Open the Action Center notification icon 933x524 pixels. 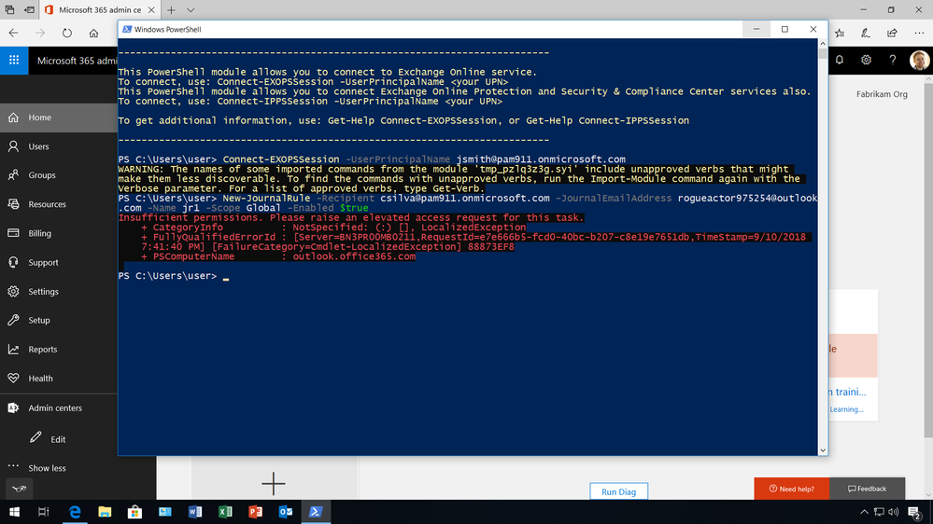click(x=914, y=512)
